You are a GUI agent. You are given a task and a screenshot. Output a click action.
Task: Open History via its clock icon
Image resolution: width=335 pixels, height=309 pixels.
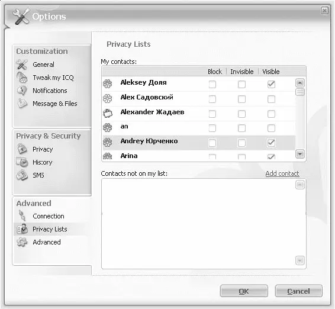[x=22, y=162]
